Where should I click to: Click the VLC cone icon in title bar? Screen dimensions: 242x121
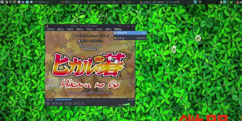click(47, 26)
